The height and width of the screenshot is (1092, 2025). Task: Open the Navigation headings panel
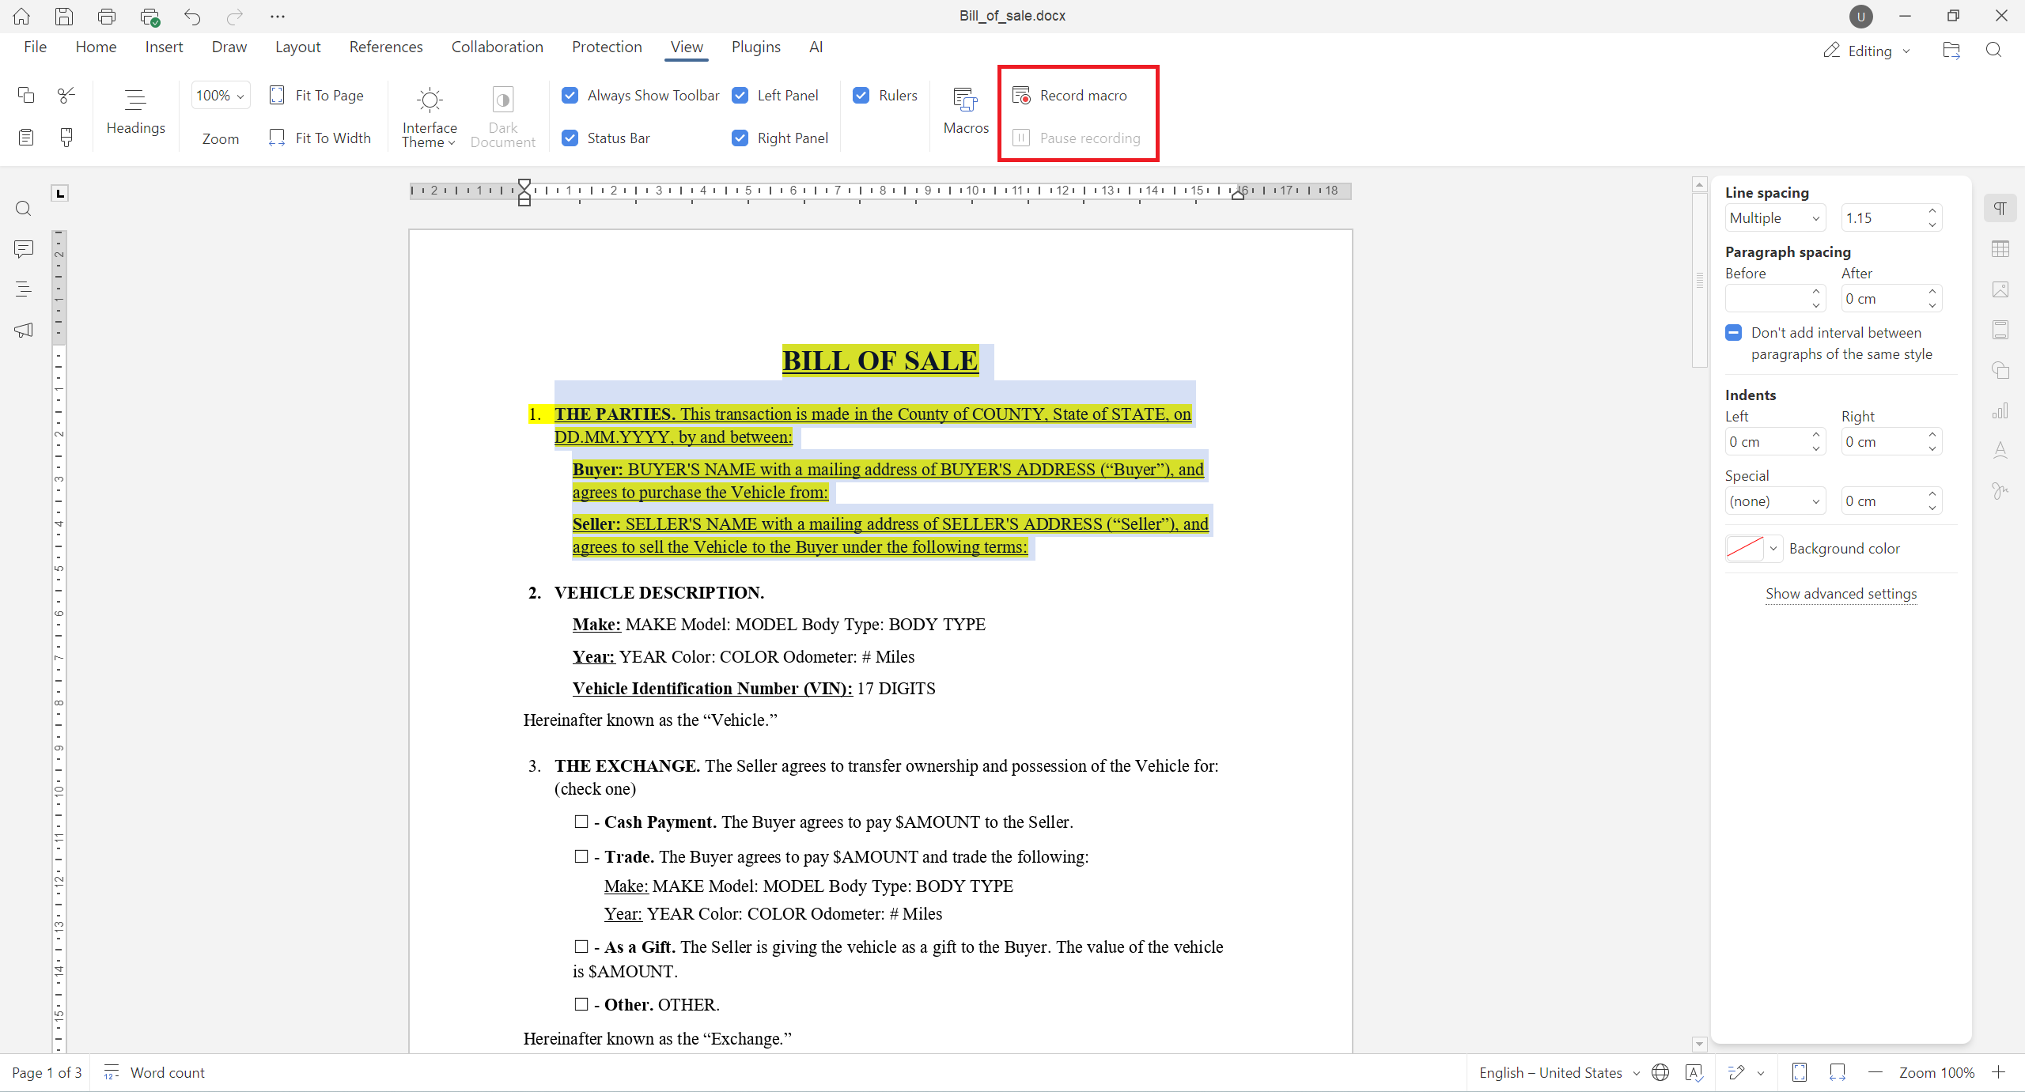tap(23, 289)
